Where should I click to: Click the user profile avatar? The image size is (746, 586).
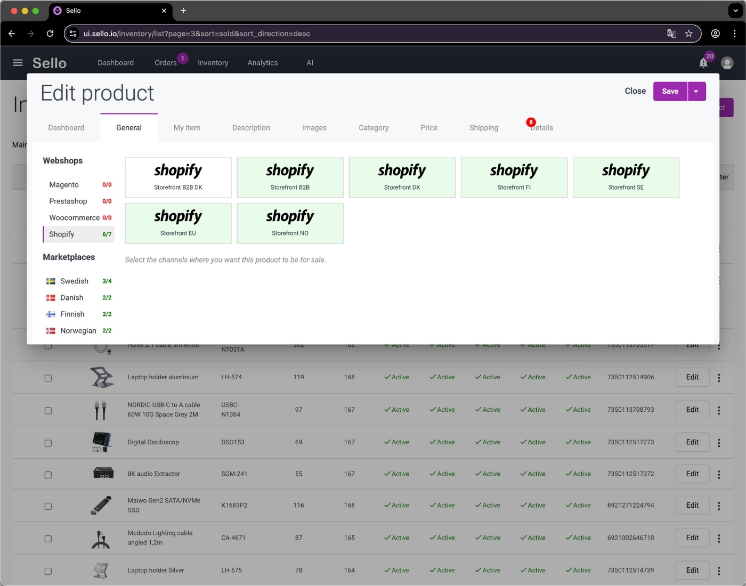(x=727, y=62)
